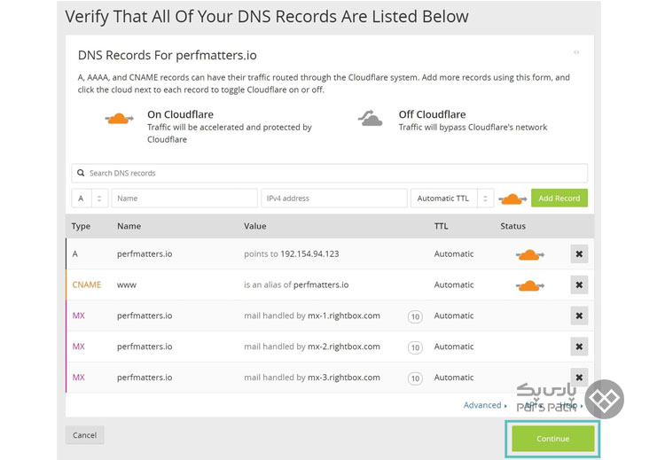
Task: Click the Continue button
Action: 552,439
